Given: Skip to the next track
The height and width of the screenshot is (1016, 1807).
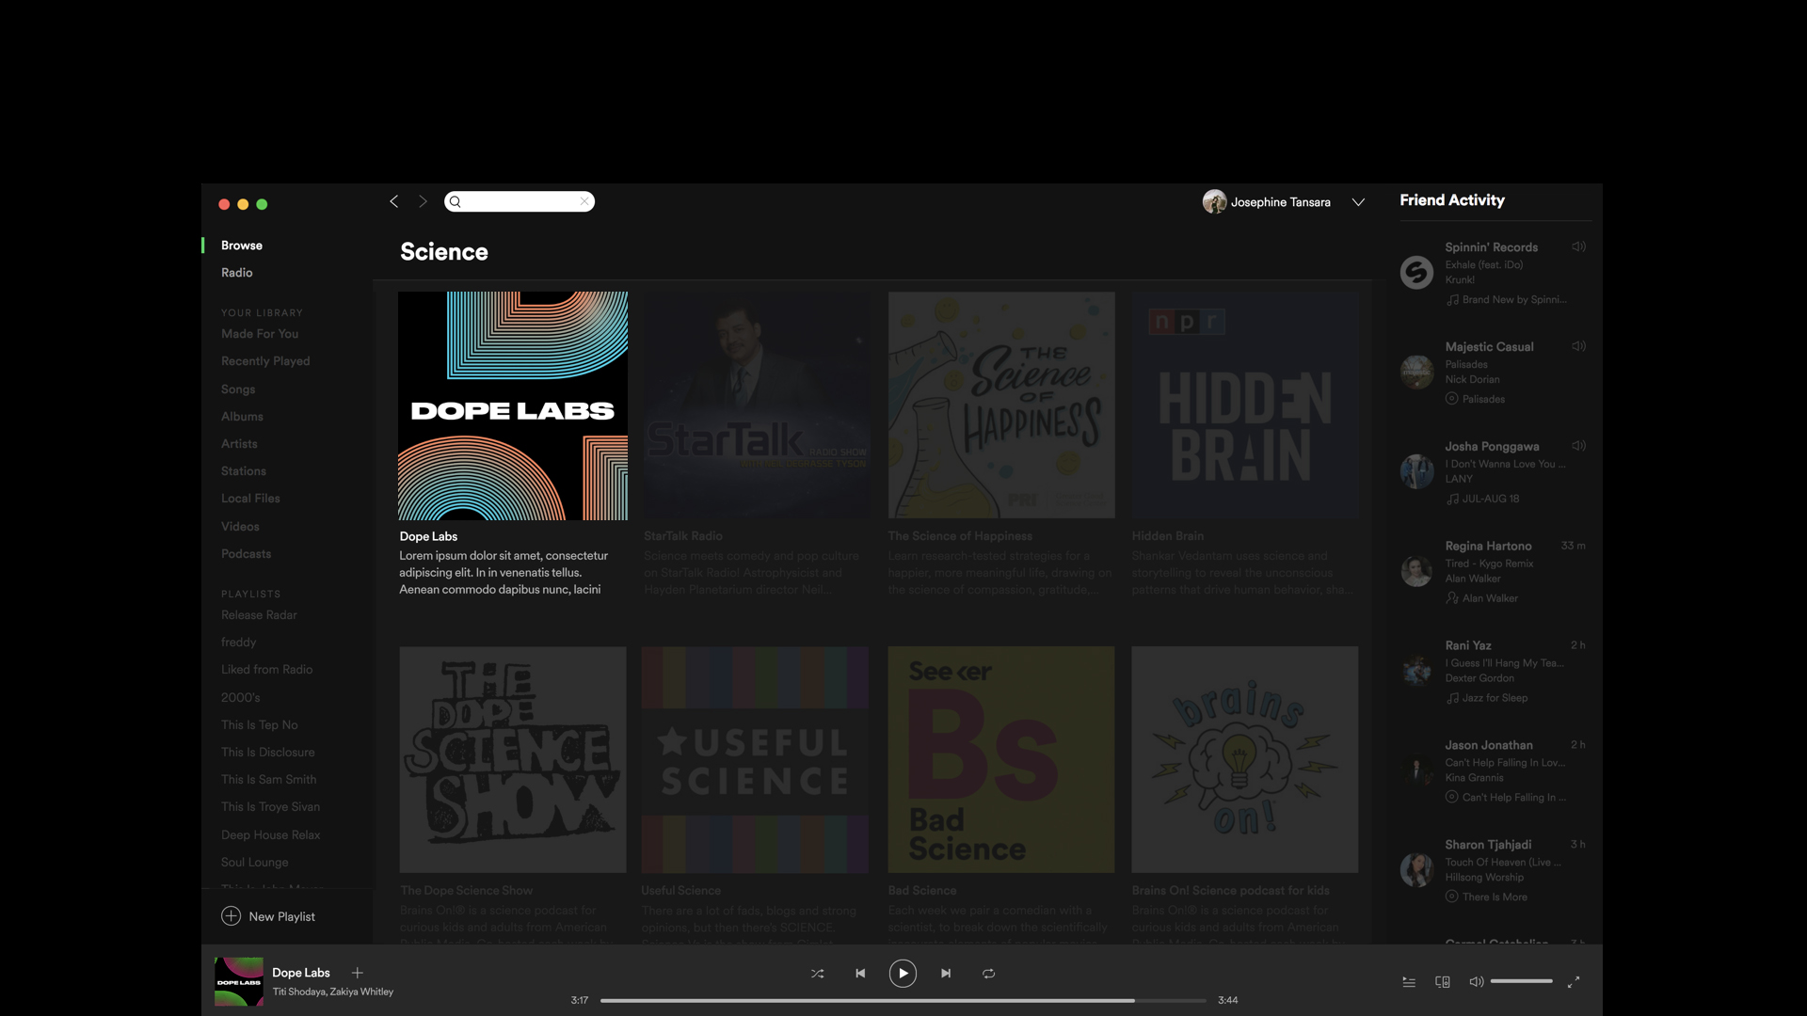Looking at the screenshot, I should point(946,974).
